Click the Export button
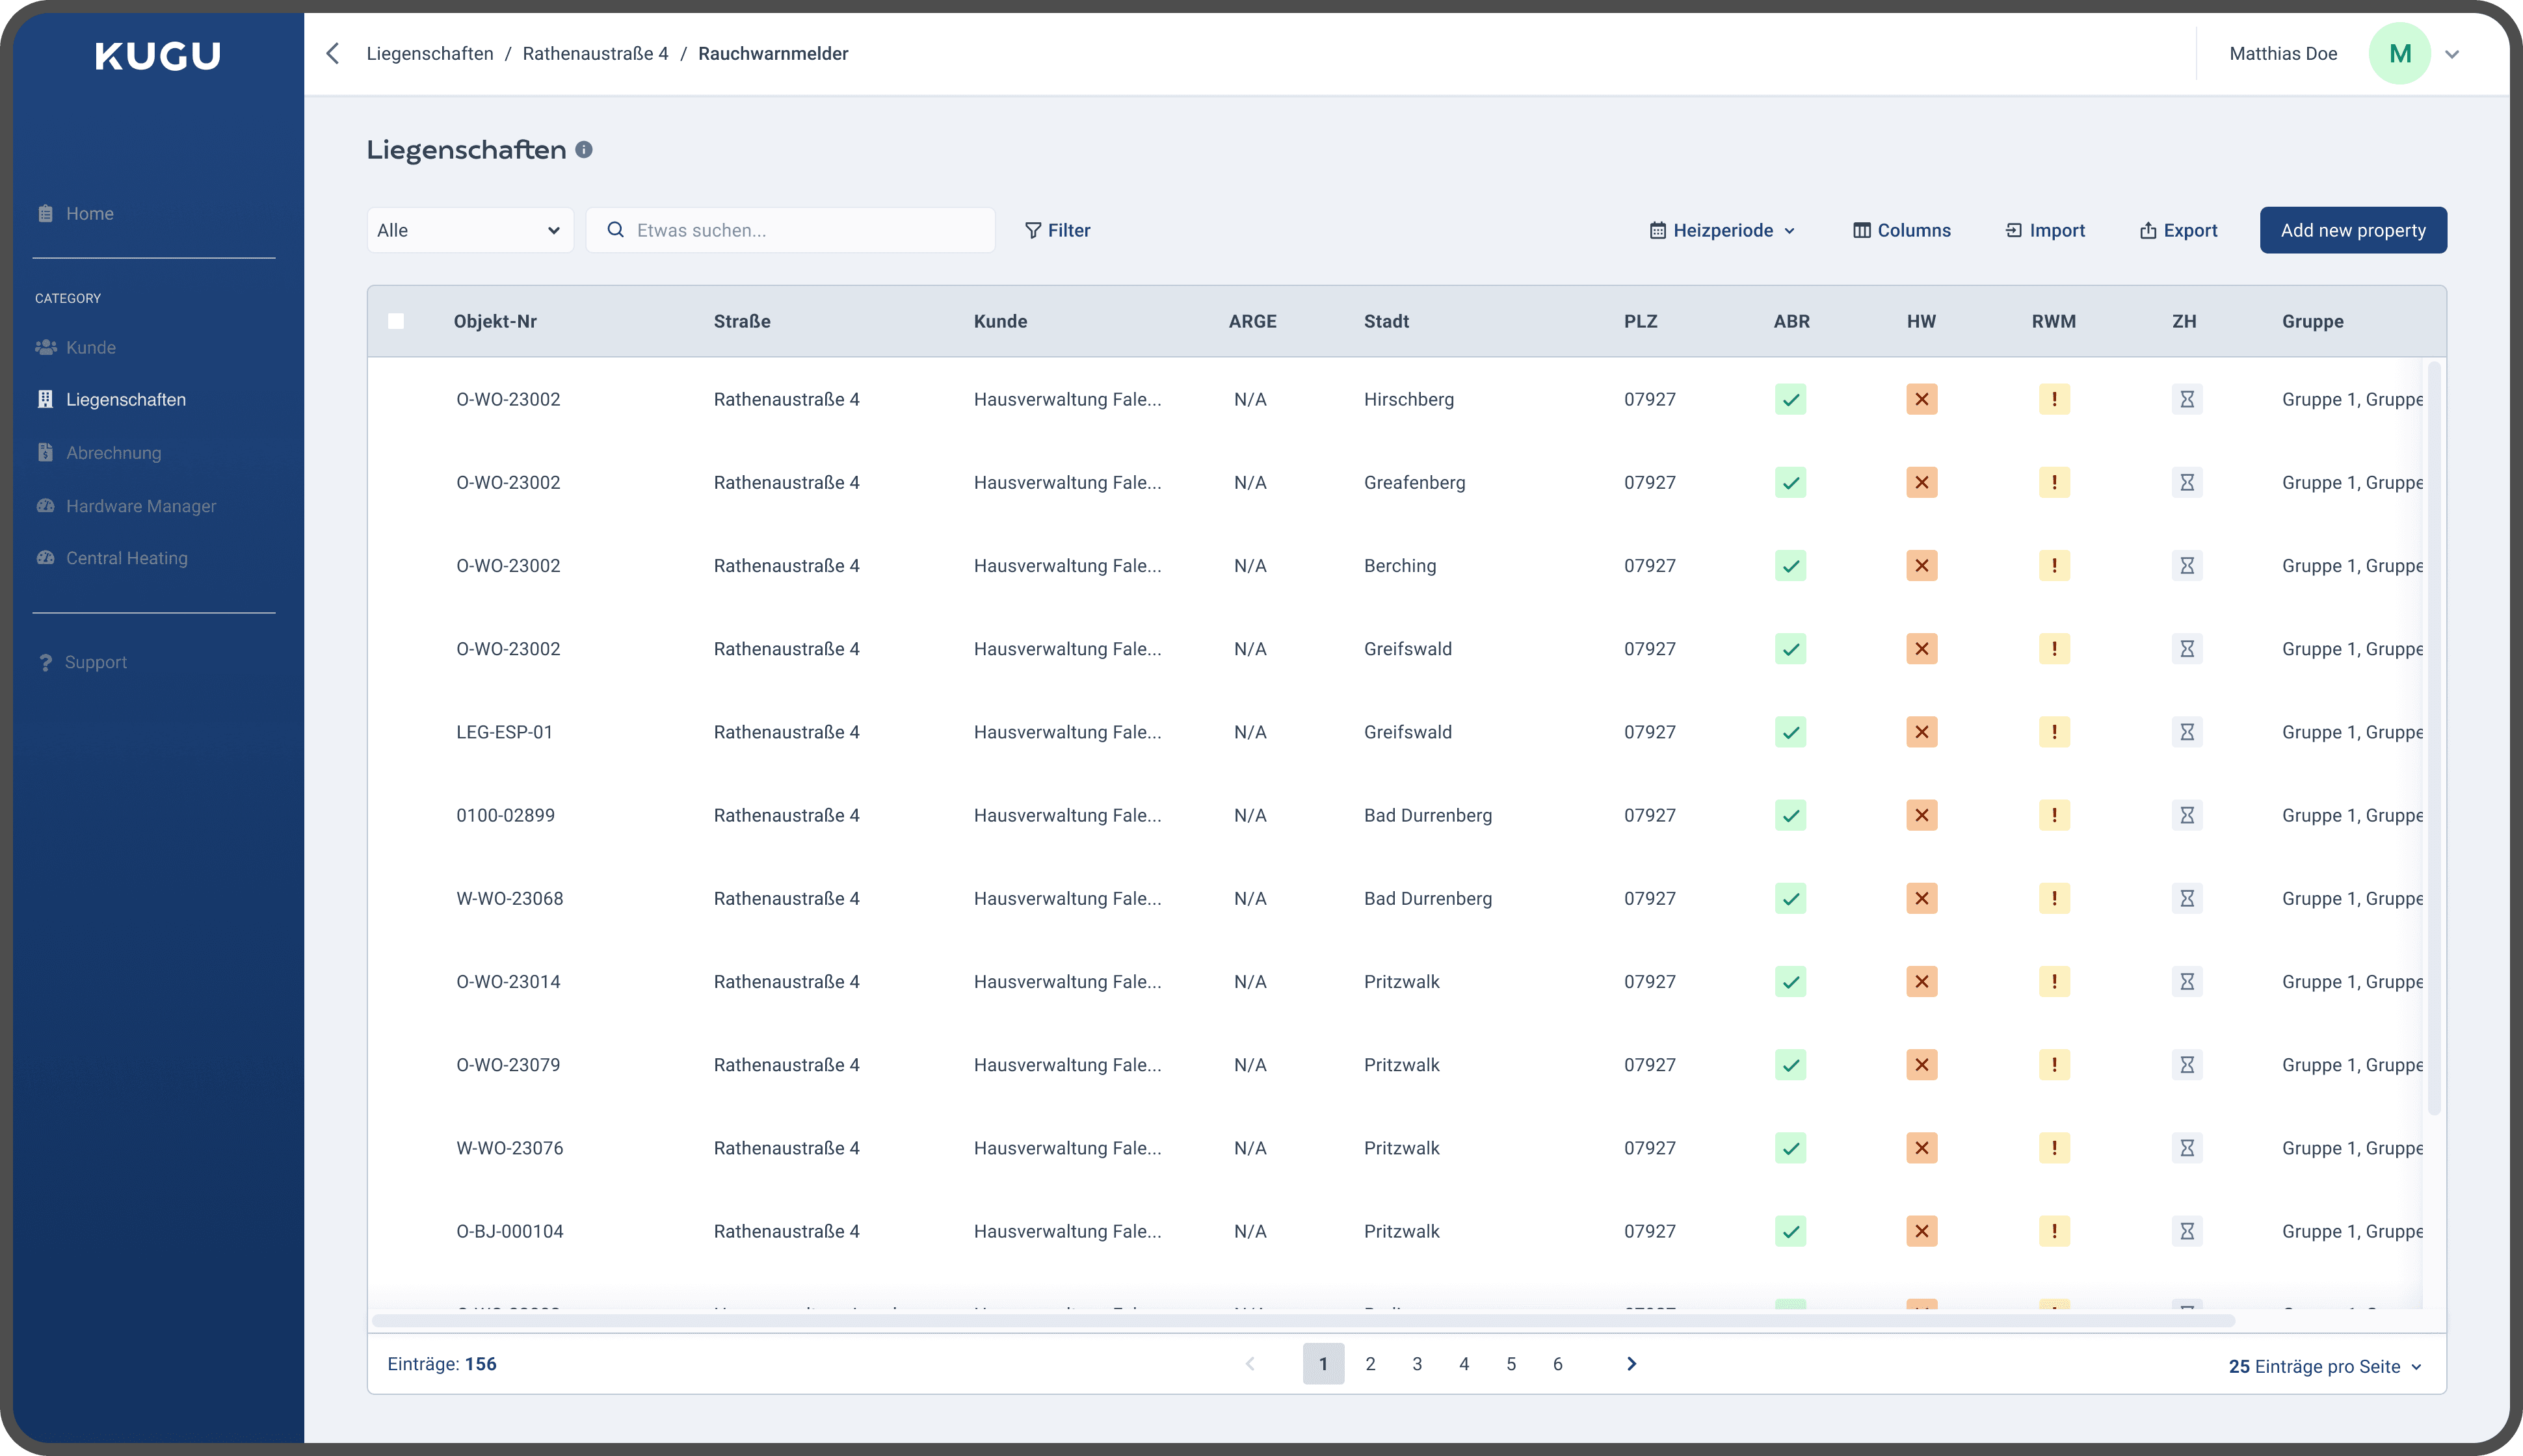2523x1456 pixels. pyautogui.click(x=2178, y=231)
